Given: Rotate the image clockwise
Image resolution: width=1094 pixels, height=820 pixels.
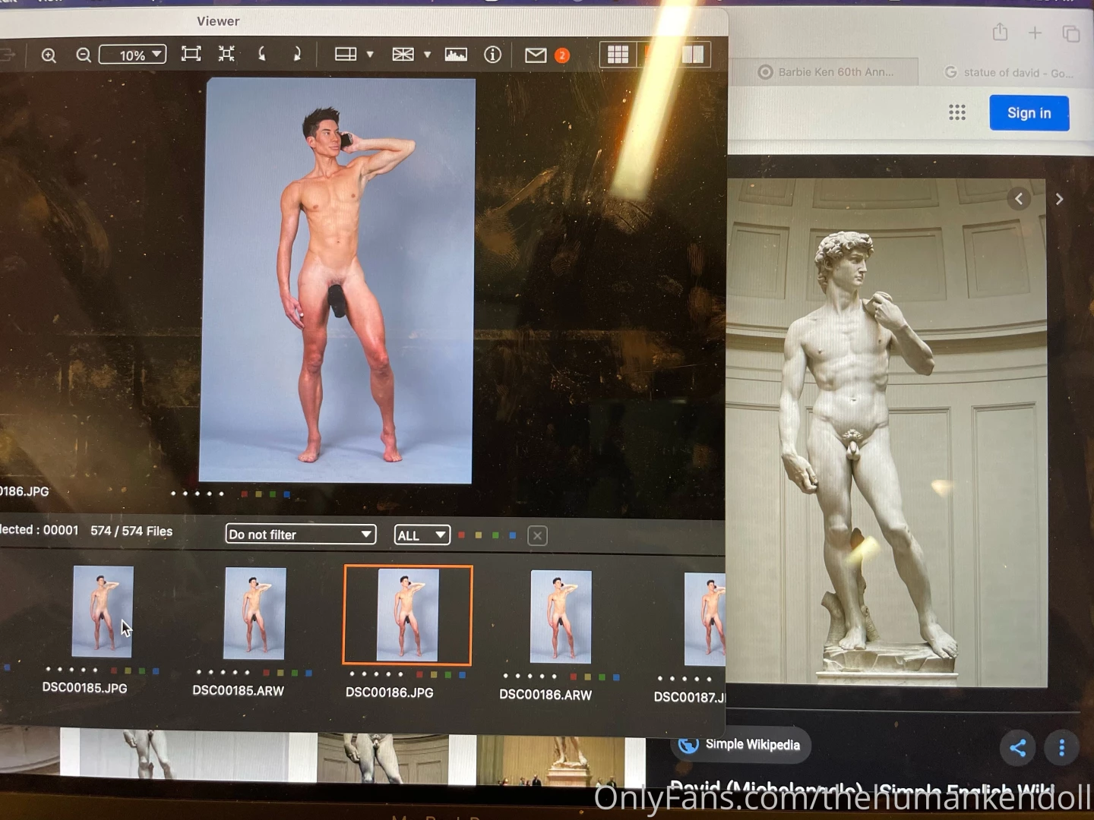Looking at the screenshot, I should coord(296,54).
